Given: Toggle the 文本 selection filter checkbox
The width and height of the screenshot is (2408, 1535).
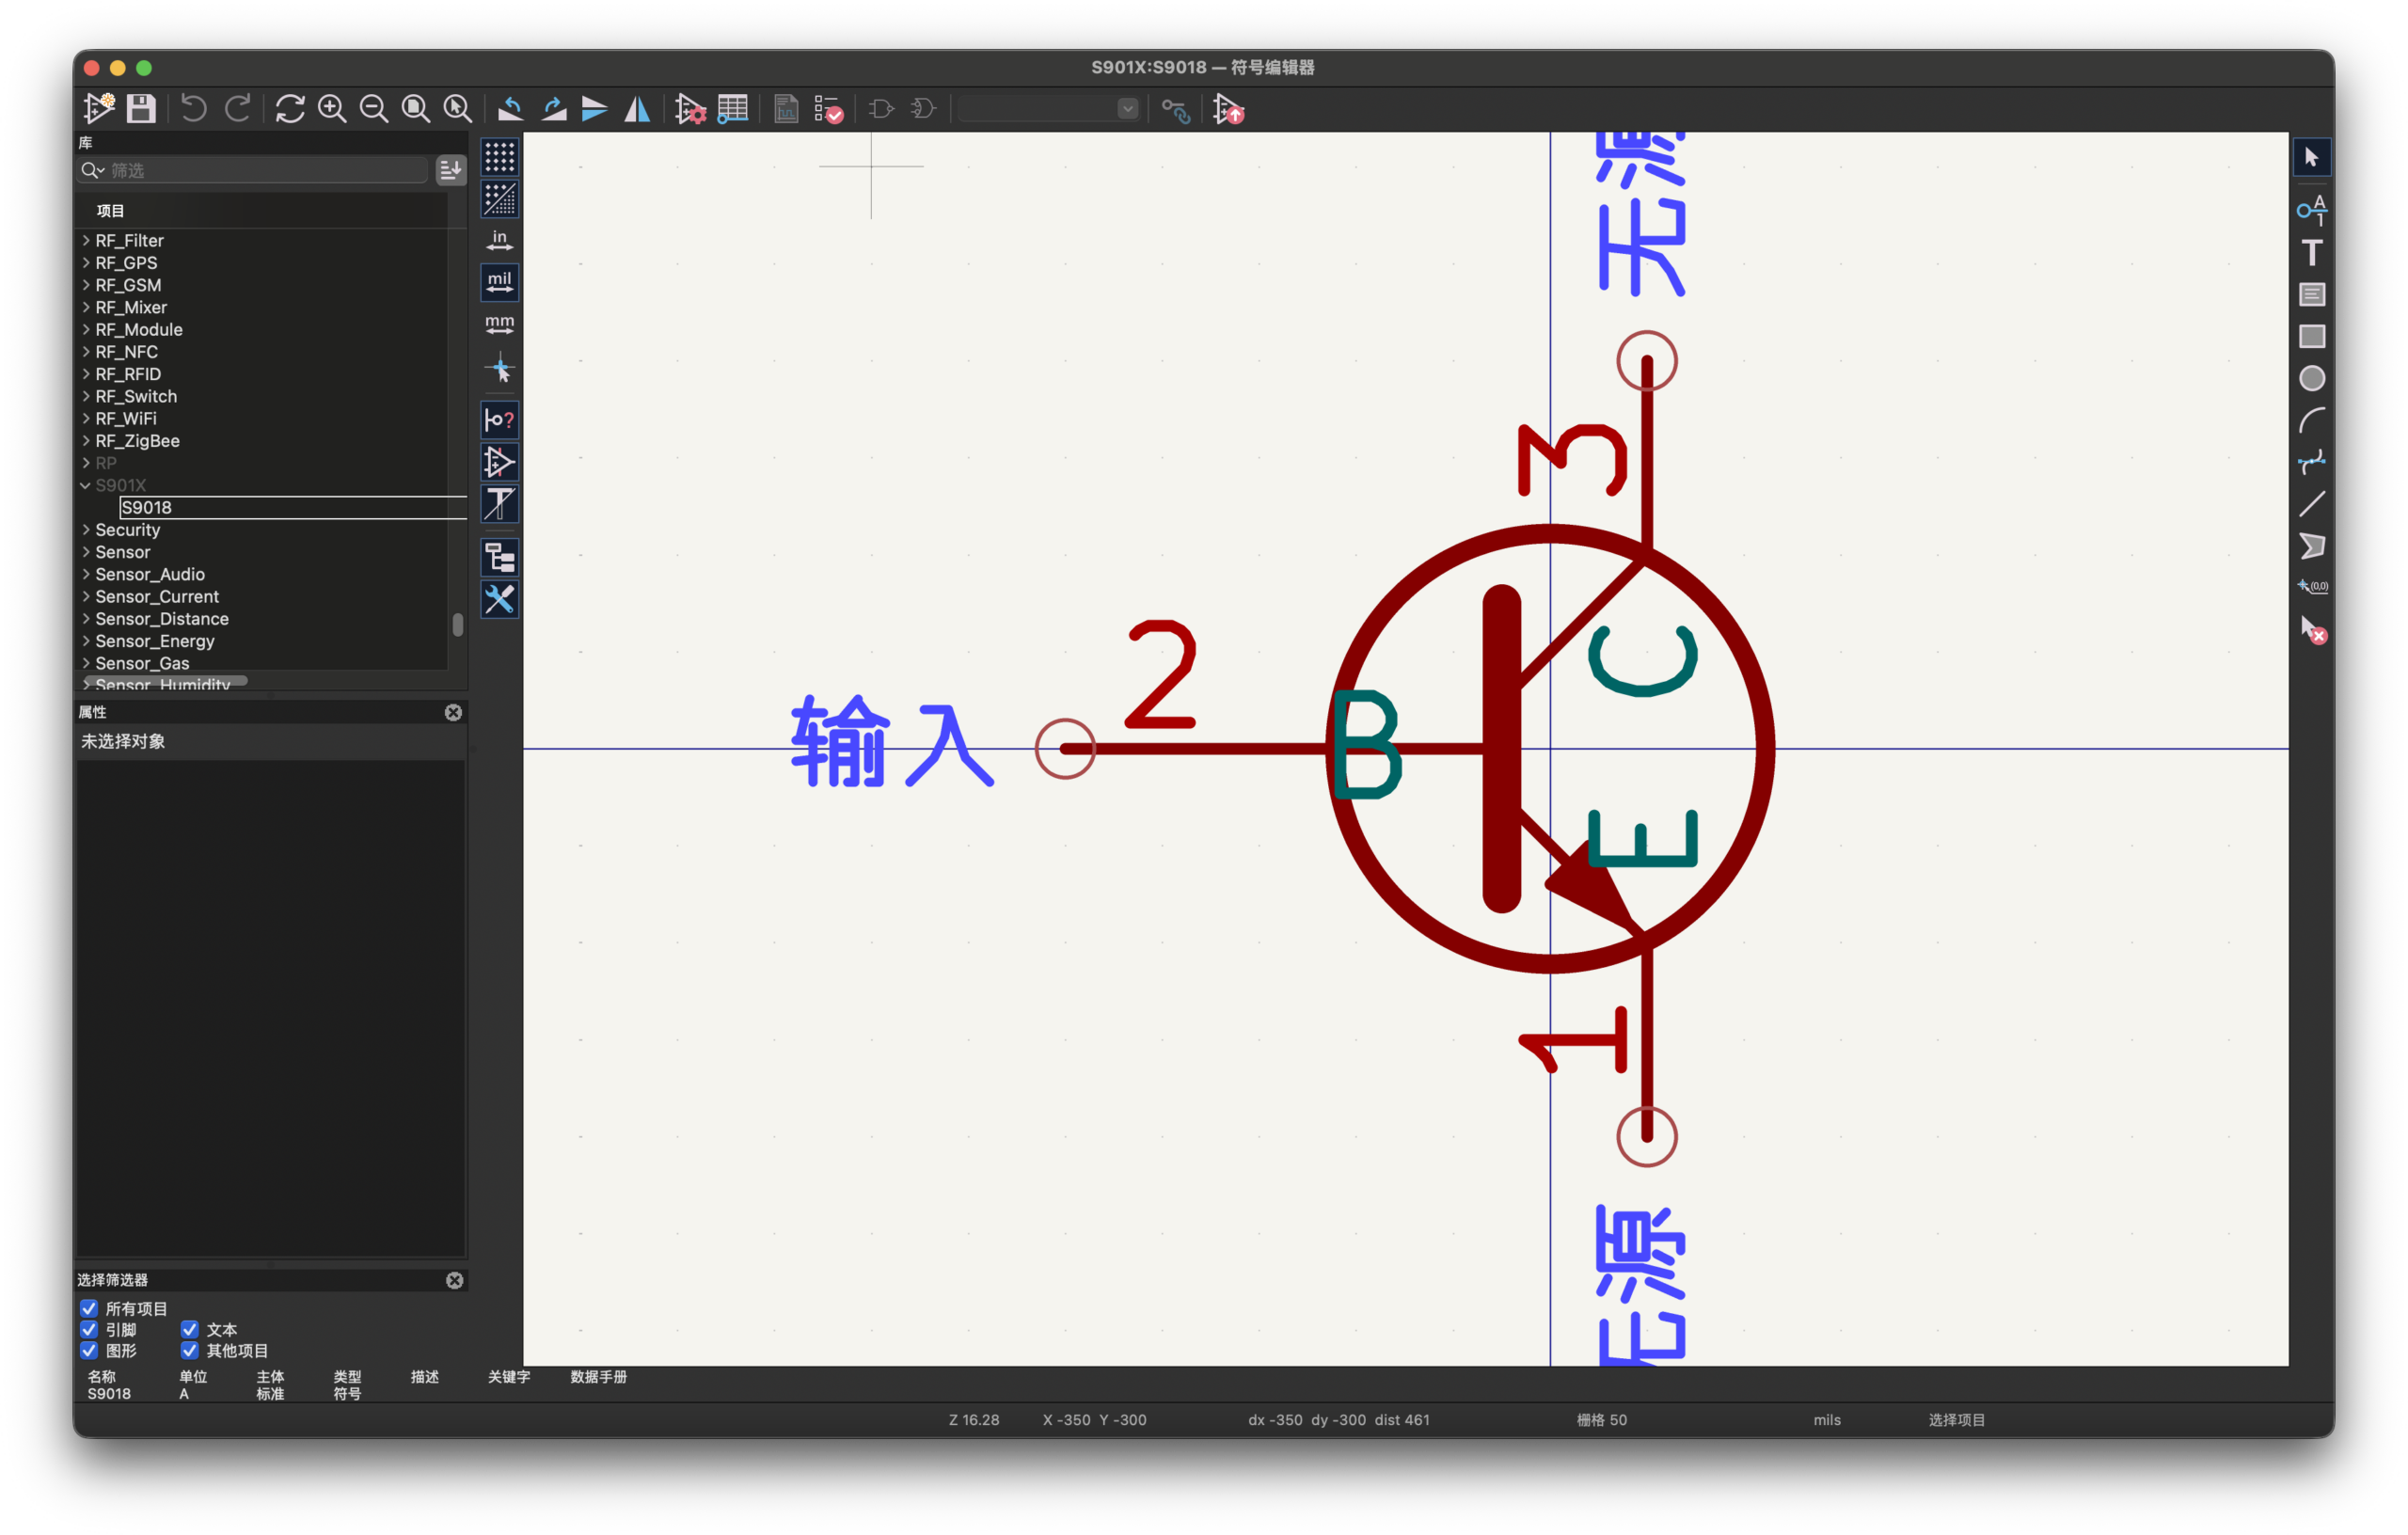Looking at the screenshot, I should 189,1329.
